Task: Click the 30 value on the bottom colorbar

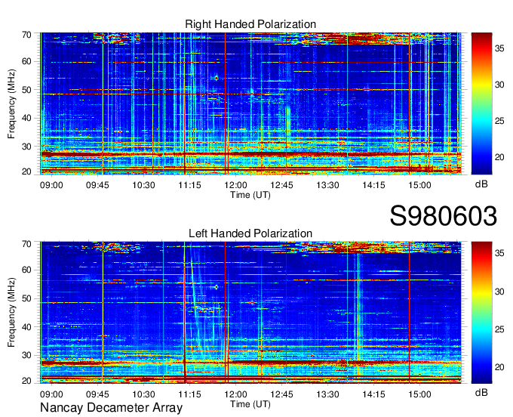Action: 499,291
